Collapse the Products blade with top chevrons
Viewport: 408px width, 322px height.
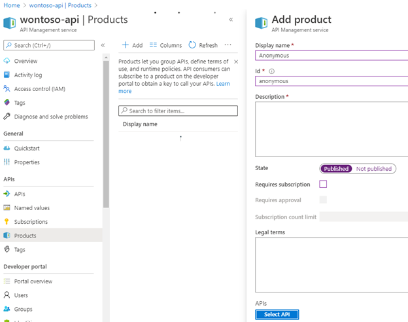click(x=231, y=20)
